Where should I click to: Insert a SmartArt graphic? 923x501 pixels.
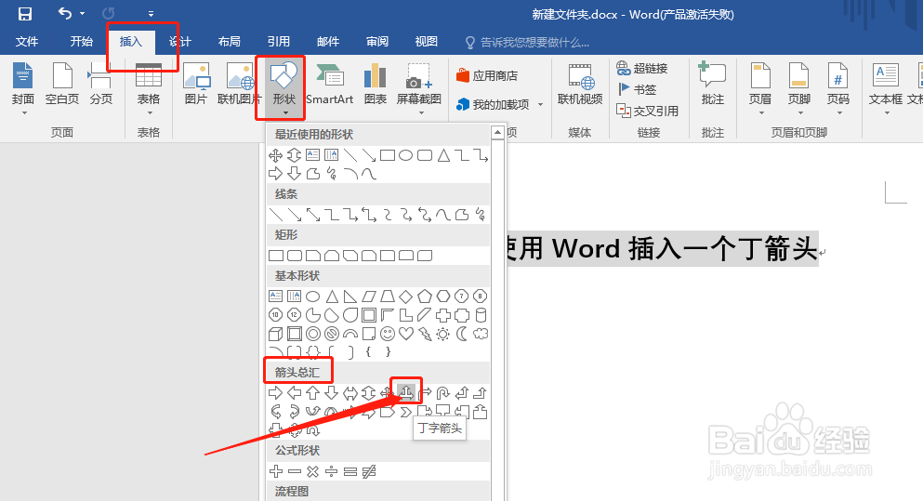point(330,85)
